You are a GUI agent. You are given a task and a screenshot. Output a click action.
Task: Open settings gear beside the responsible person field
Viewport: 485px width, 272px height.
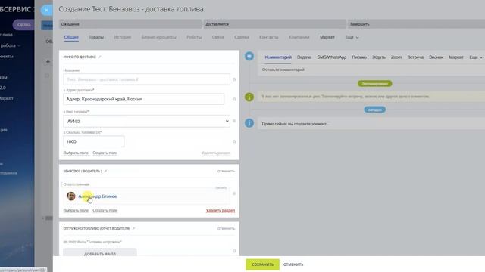234,193
